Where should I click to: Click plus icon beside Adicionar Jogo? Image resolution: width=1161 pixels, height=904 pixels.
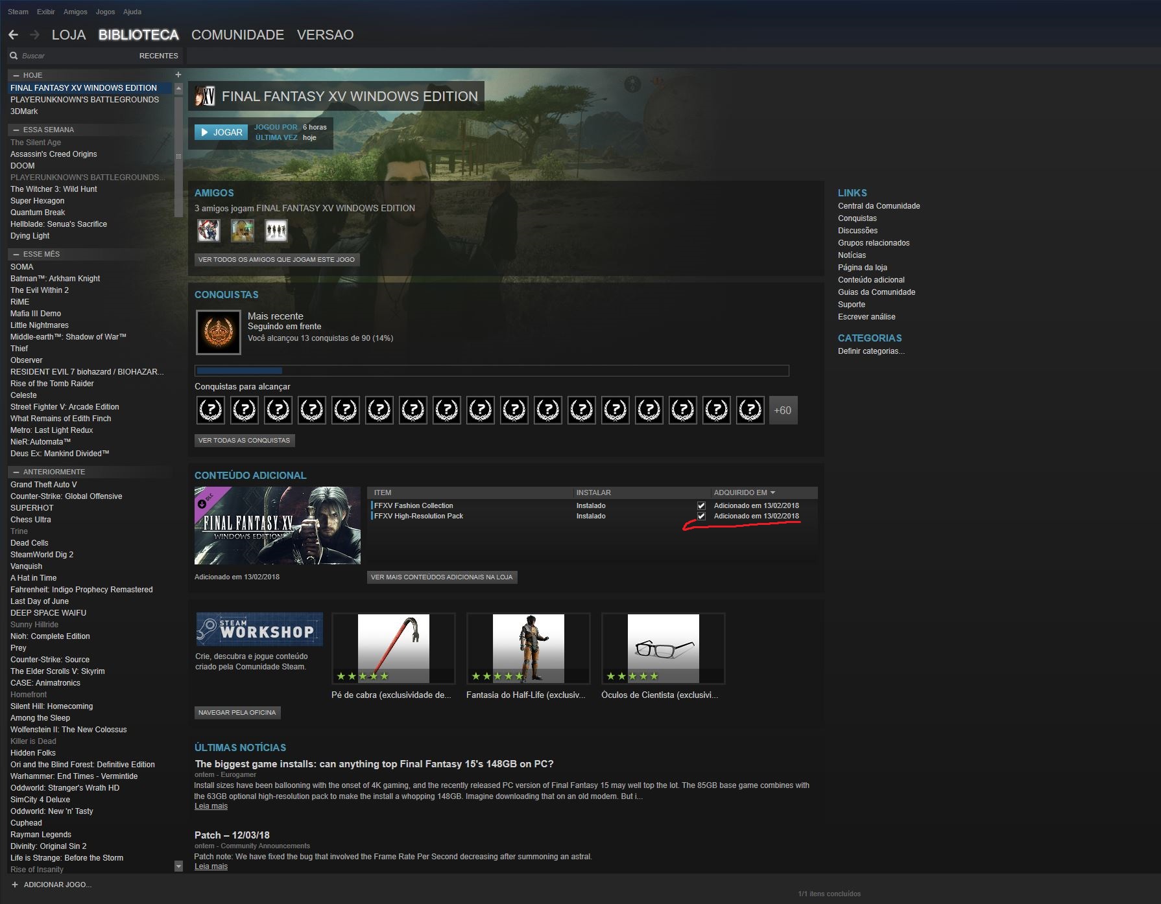click(15, 885)
